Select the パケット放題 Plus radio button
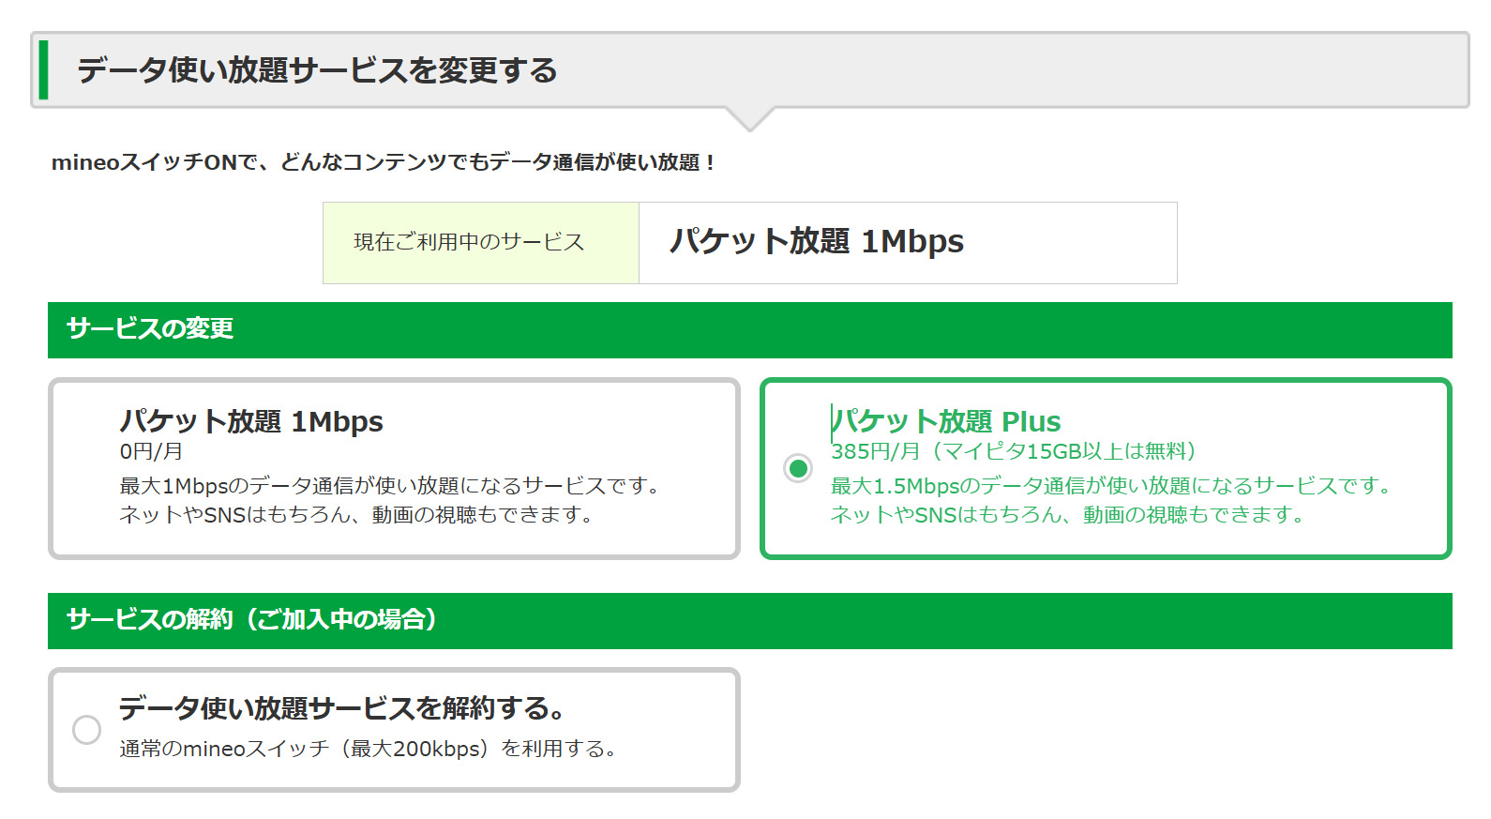 (x=798, y=467)
